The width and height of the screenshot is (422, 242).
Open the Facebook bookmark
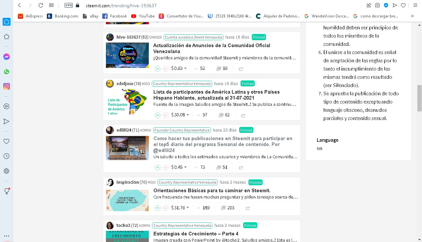click(x=115, y=16)
